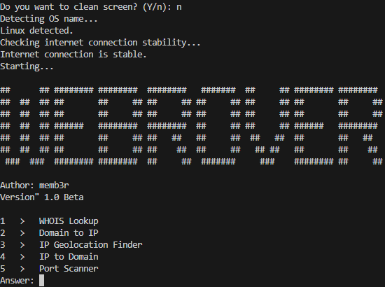Choose the IP Geolocation Finder entry
The width and height of the screenshot is (385, 287).
tap(91, 245)
